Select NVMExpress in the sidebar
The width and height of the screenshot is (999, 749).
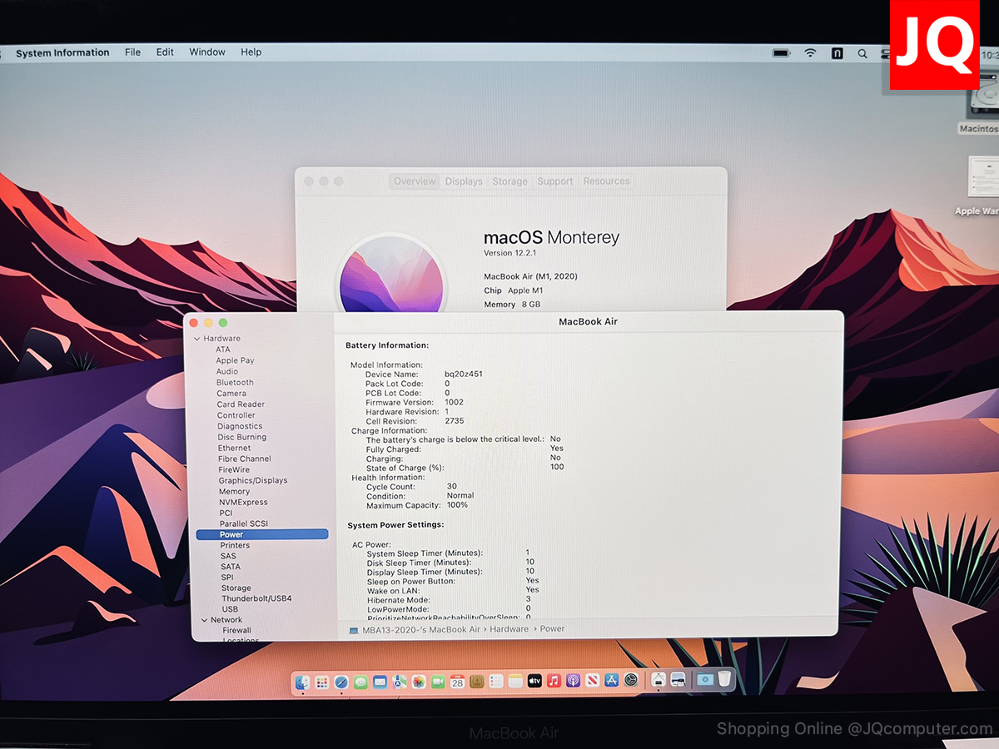[x=243, y=502]
